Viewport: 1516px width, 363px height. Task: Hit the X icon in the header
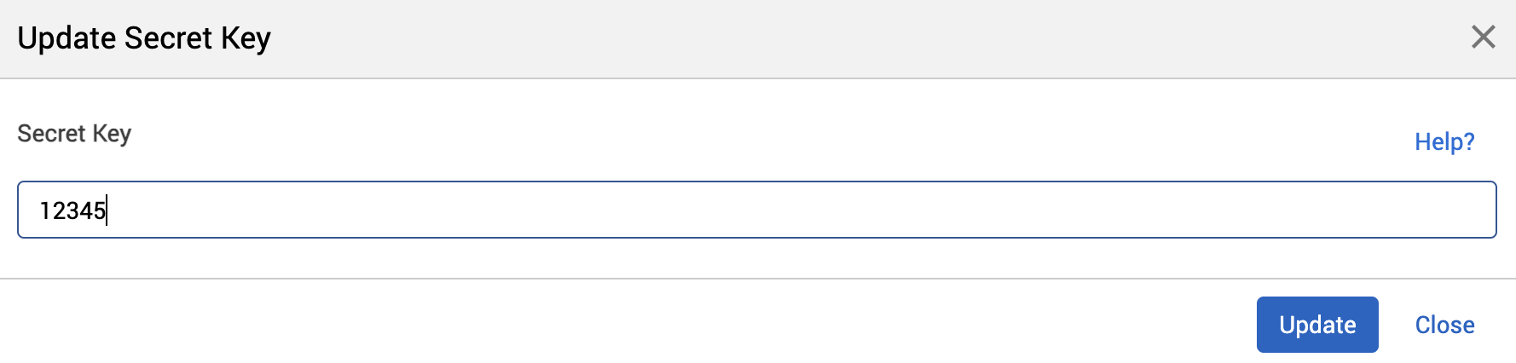tap(1483, 37)
